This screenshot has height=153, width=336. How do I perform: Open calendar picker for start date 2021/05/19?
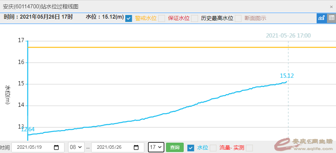[x=56, y=147]
